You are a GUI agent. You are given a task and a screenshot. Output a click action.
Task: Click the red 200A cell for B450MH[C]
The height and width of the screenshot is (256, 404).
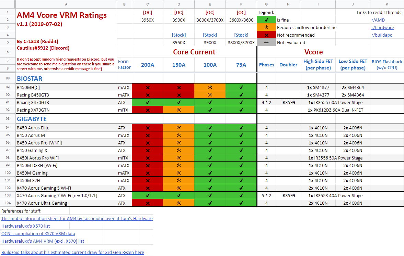click(148, 87)
